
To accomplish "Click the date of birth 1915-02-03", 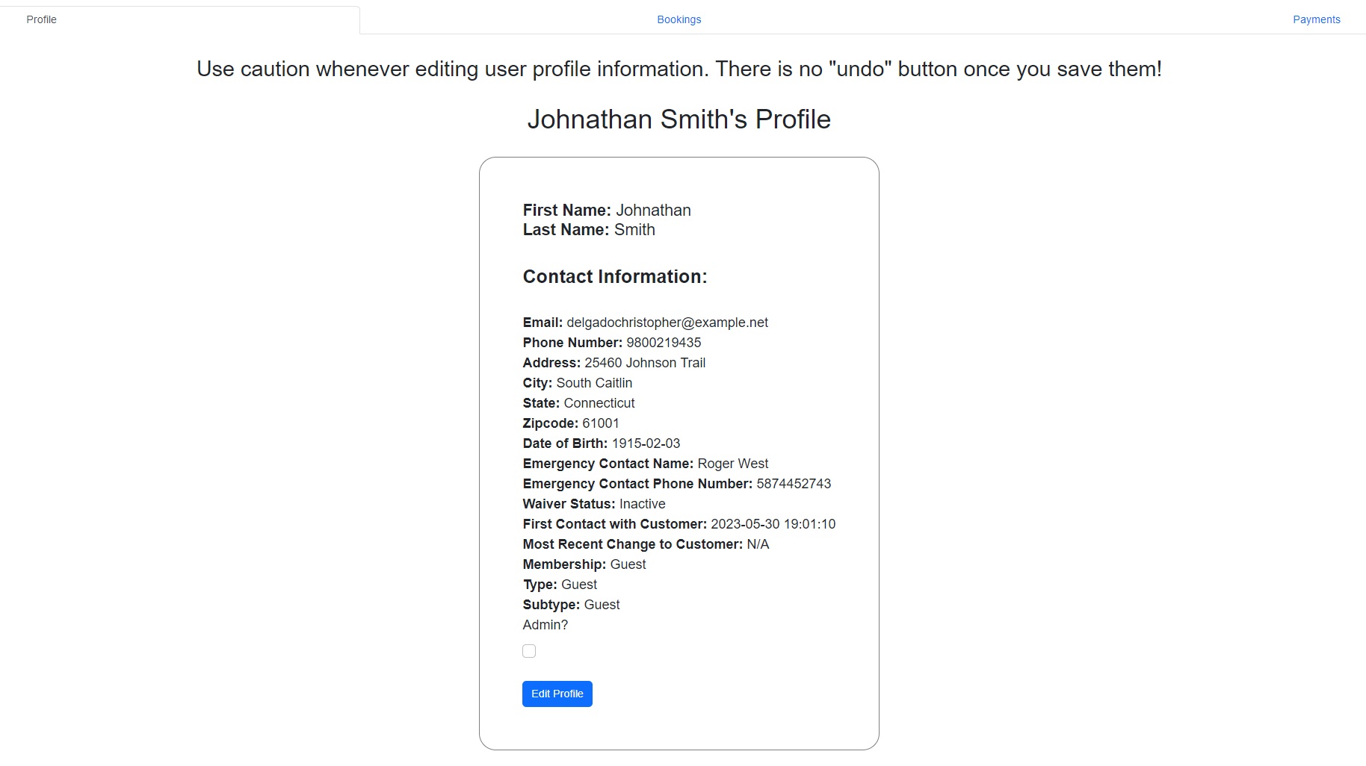I will tap(646, 443).
